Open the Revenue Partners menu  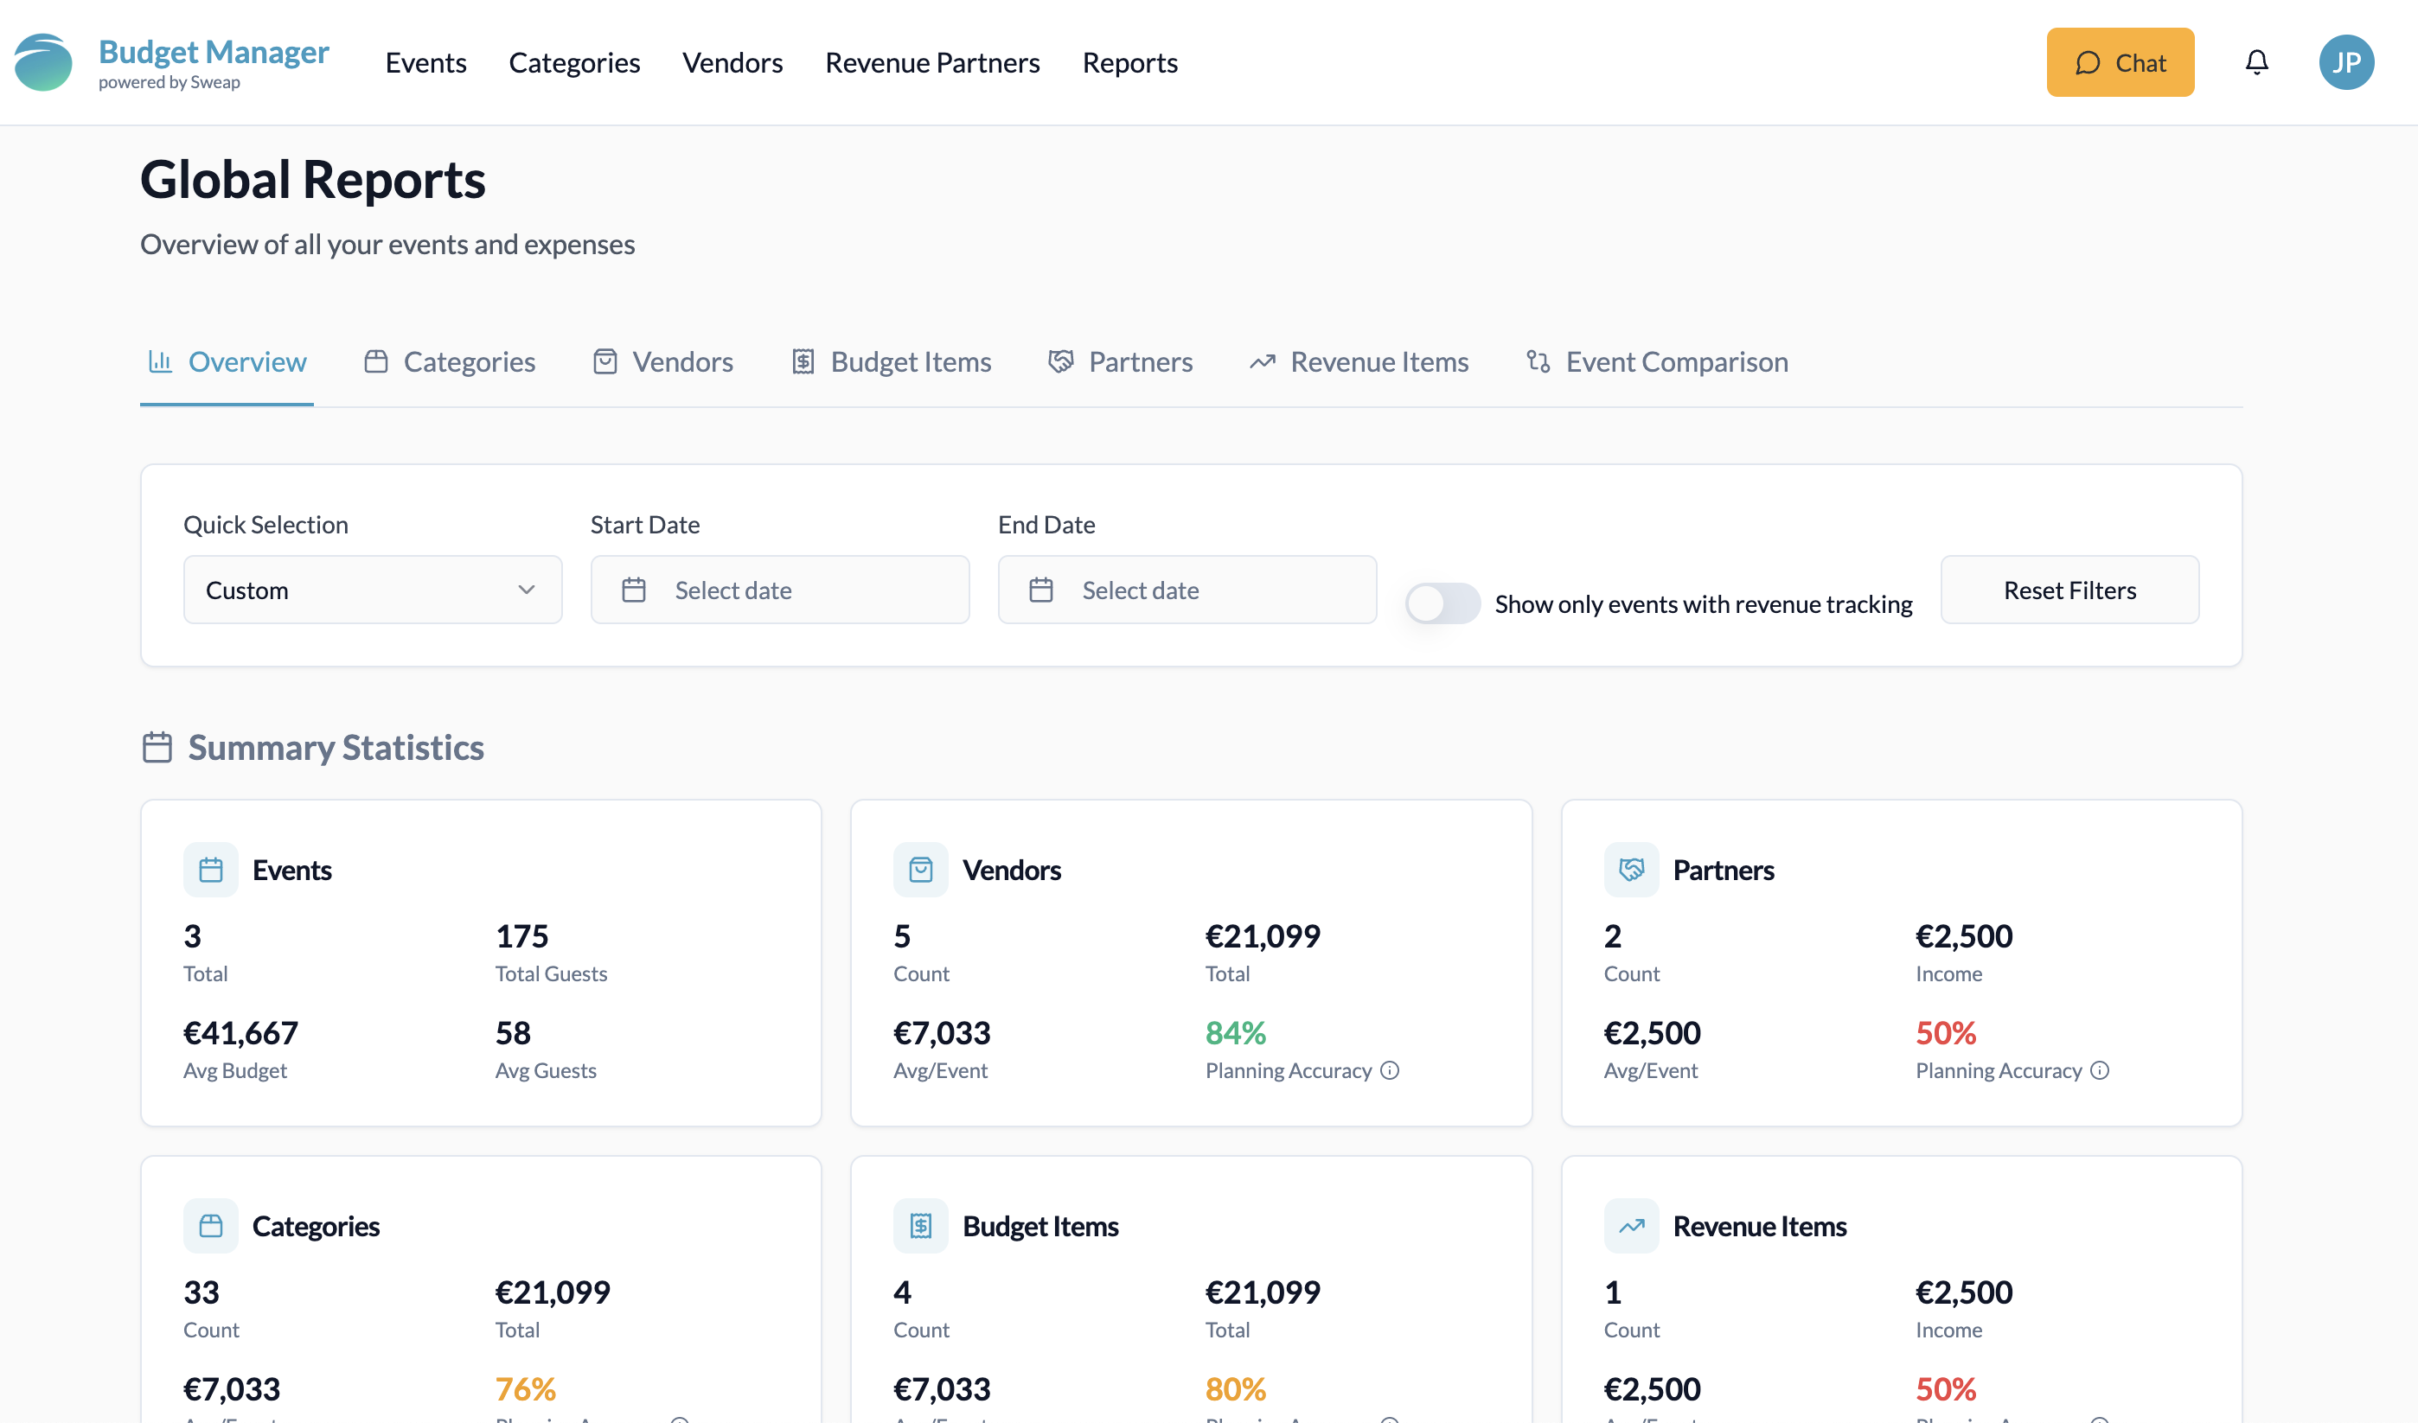point(932,62)
